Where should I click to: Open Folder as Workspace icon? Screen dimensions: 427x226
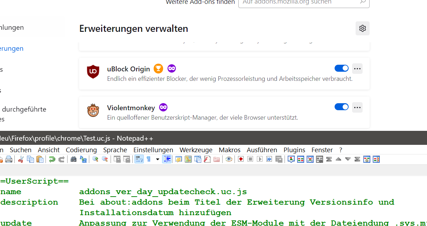217,159
